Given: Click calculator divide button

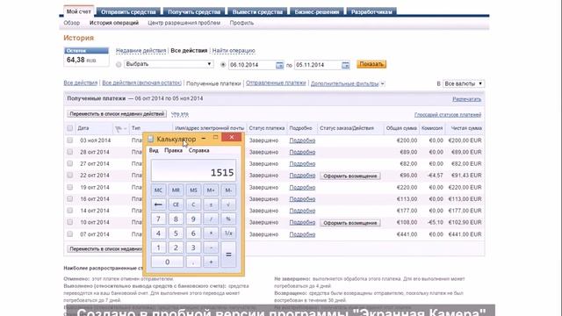Looking at the screenshot, I should 211,219.
